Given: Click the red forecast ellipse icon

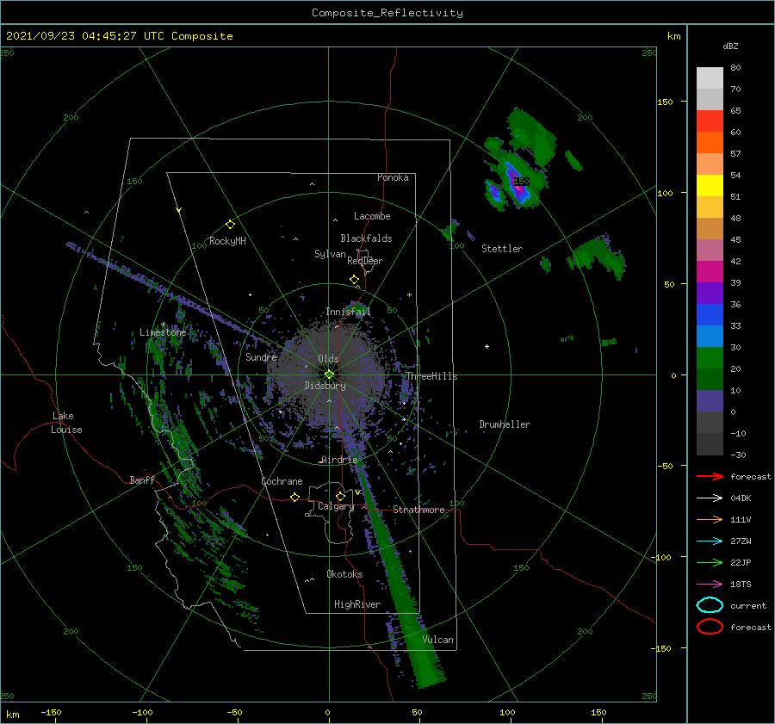Looking at the screenshot, I should [710, 627].
